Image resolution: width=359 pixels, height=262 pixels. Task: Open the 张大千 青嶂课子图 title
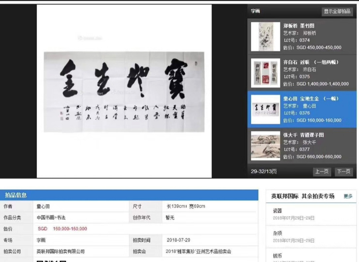coord(303,135)
